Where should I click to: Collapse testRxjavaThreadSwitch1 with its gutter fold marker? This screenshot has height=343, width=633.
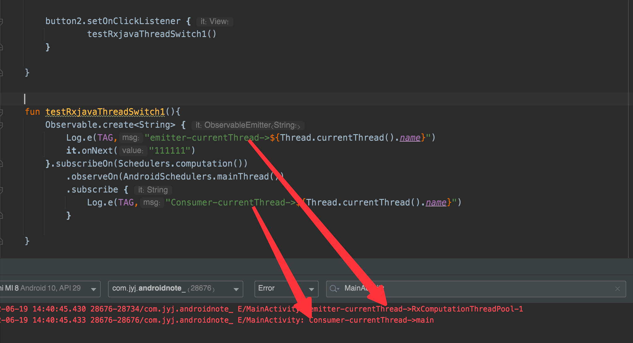pos(2,112)
